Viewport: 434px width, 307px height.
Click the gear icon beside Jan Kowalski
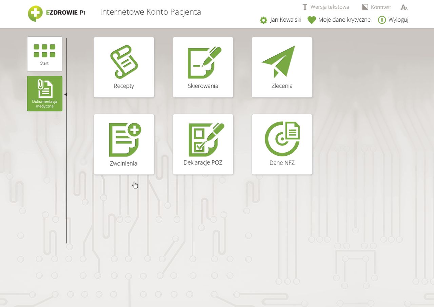(x=263, y=20)
